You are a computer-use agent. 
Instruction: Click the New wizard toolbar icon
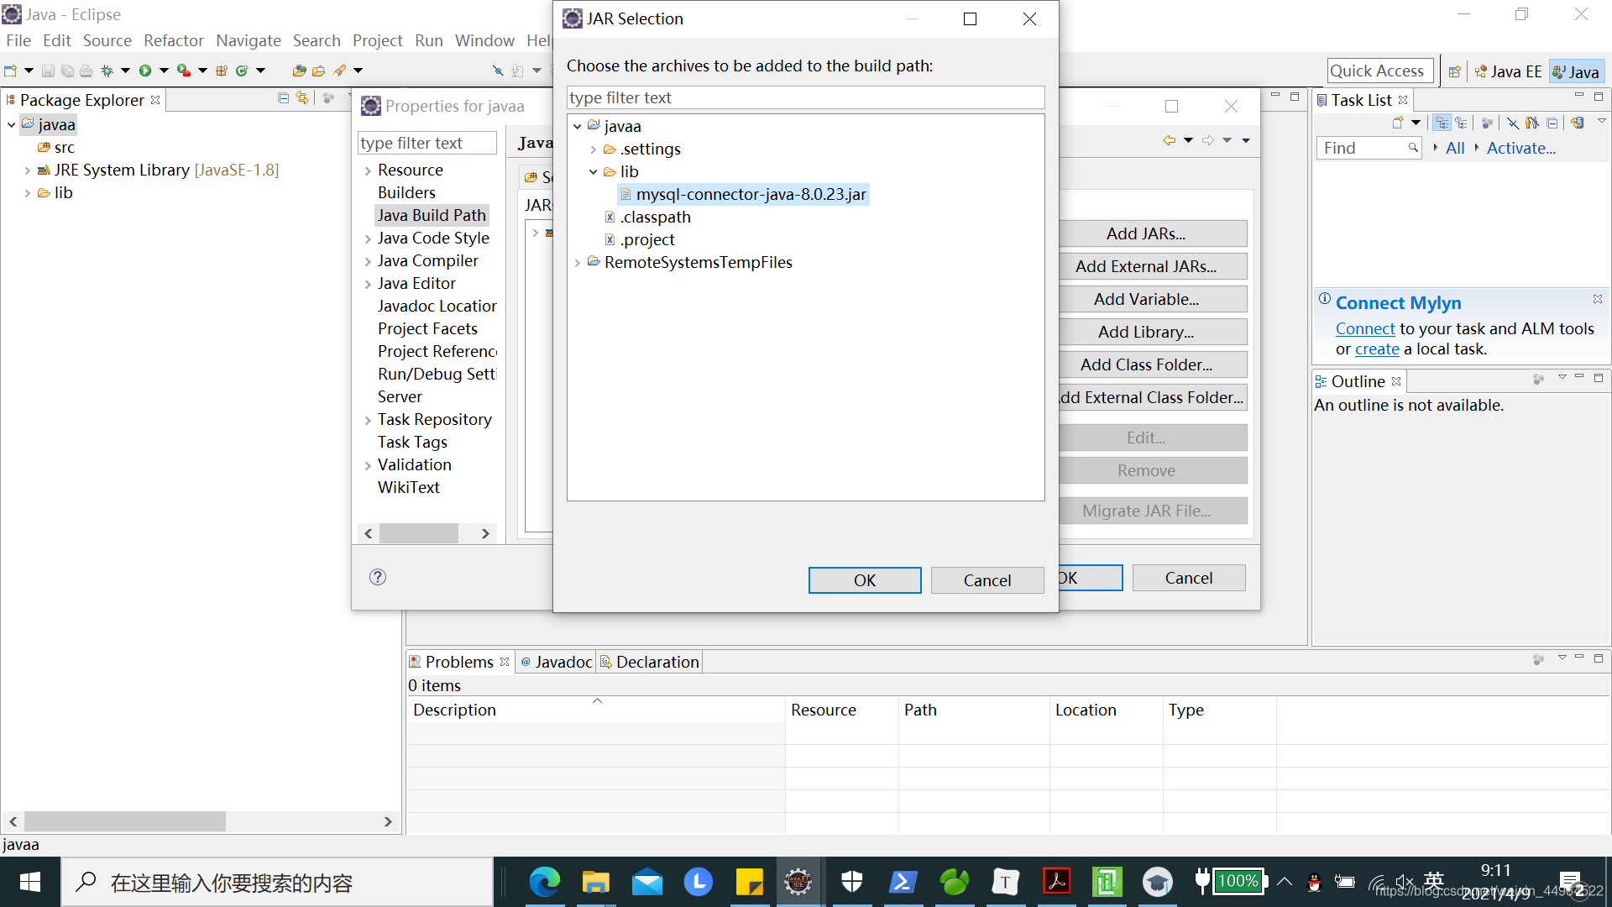tap(11, 71)
